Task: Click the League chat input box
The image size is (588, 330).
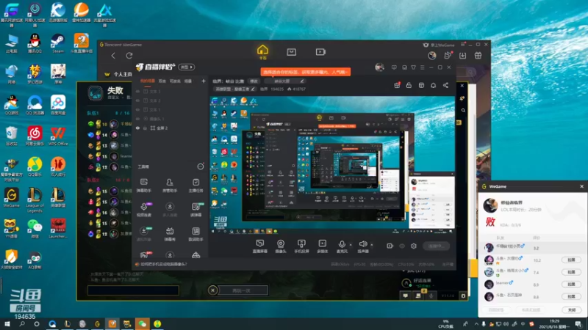Action: click(x=133, y=290)
